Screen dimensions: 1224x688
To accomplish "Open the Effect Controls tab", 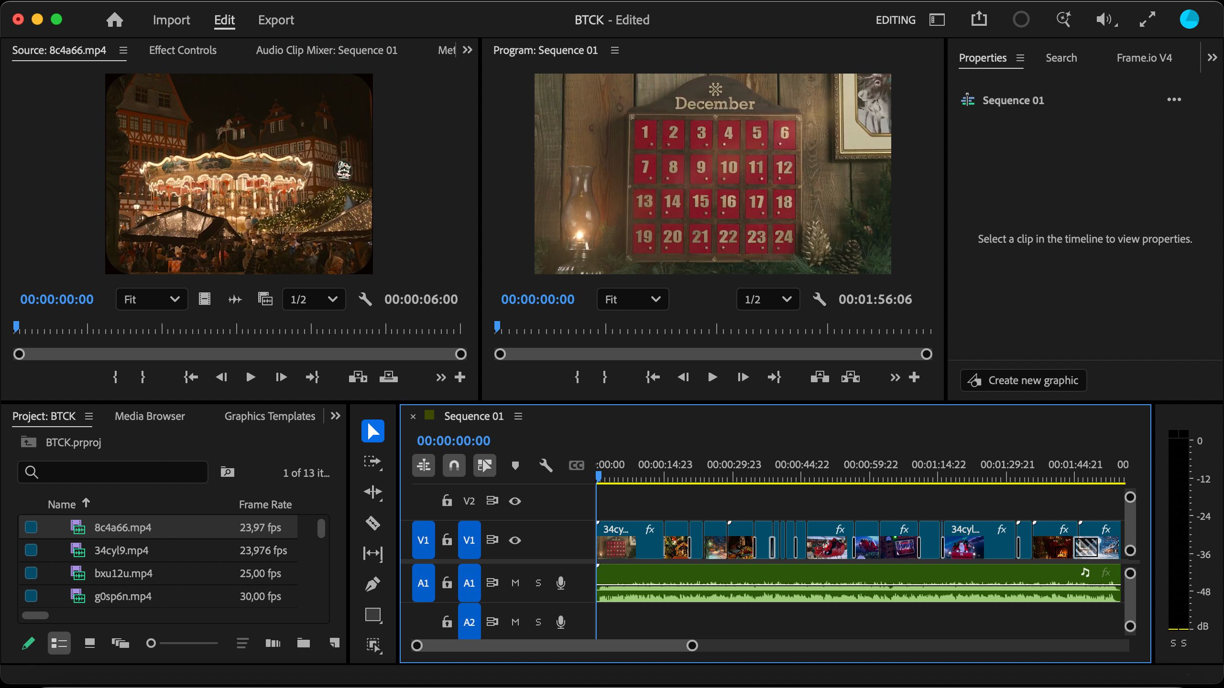I will point(183,50).
